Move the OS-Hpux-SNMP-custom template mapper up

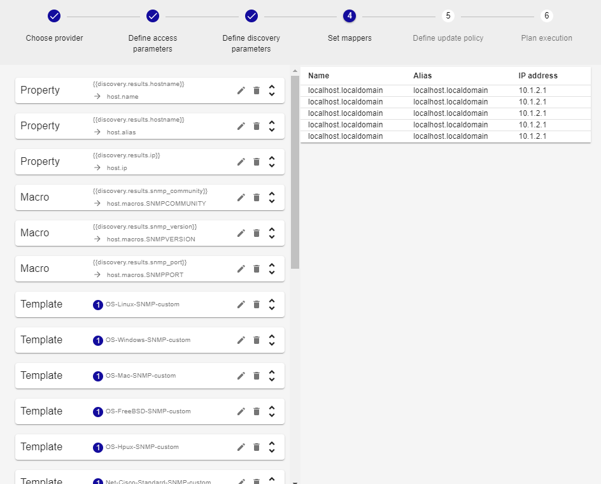pyautogui.click(x=272, y=443)
